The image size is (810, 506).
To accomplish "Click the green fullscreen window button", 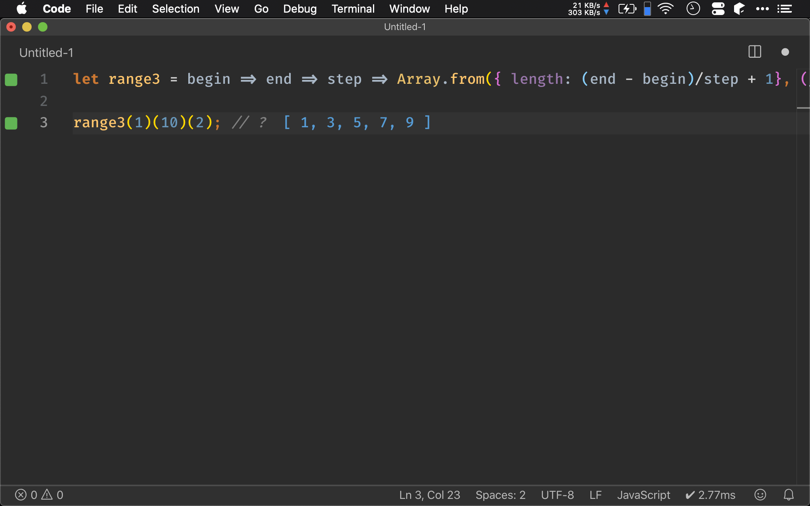I will 43,27.
